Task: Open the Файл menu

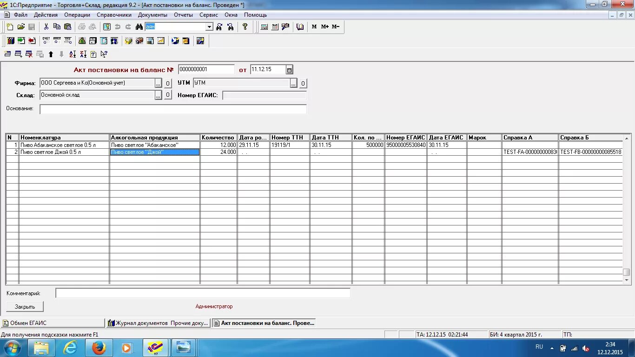Action: point(20,15)
